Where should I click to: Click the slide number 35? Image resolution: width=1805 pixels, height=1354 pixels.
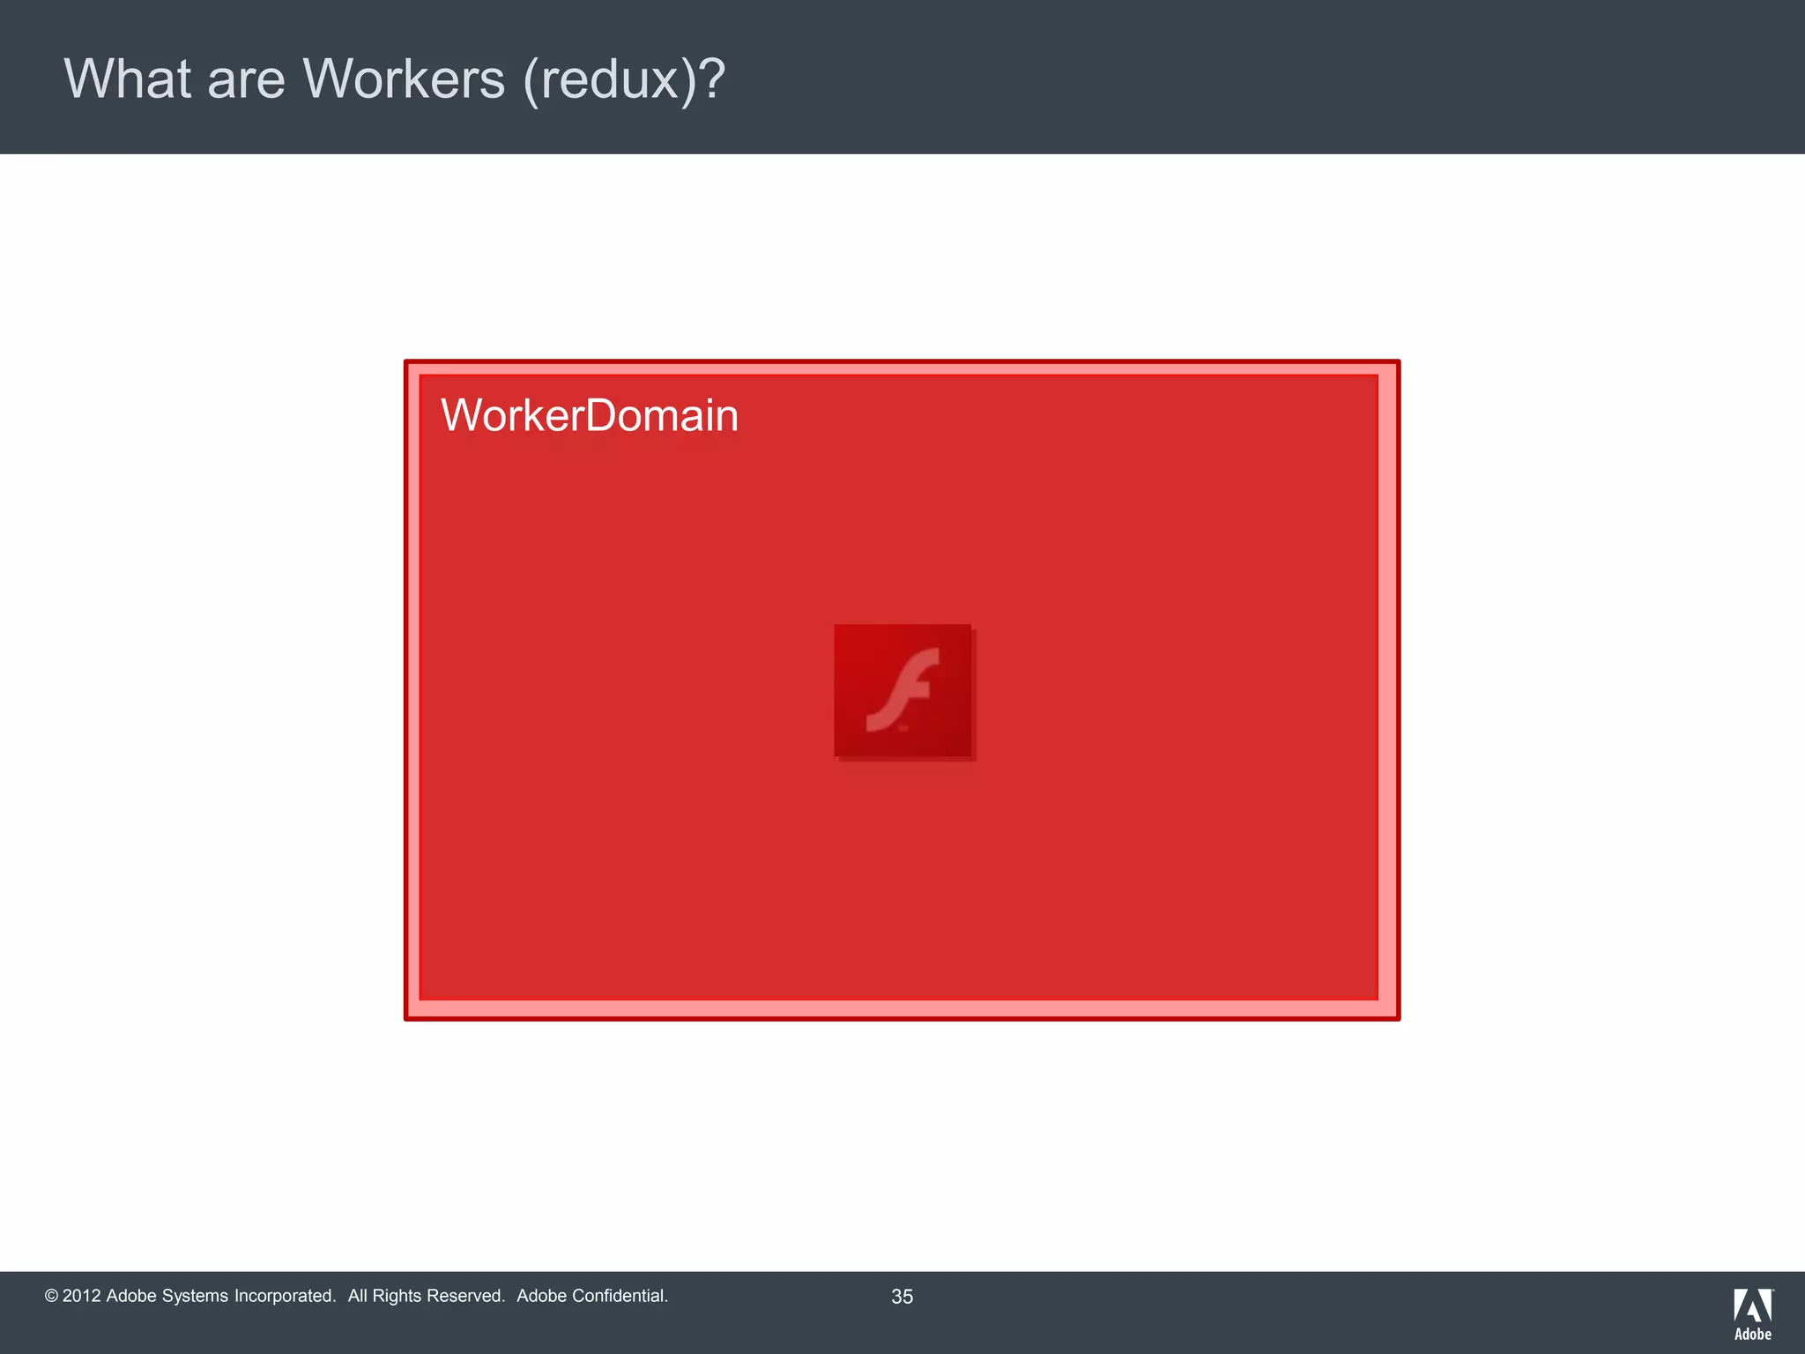point(902,1297)
